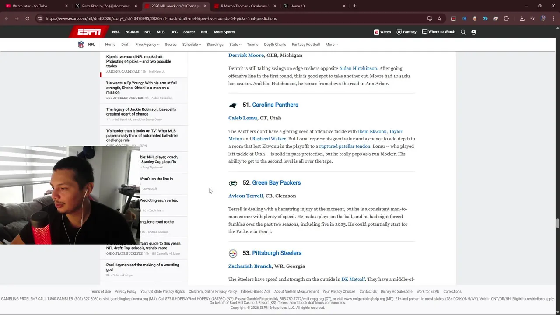560x315 pixels.
Task: Go back with the browser back arrow
Action: (7, 18)
